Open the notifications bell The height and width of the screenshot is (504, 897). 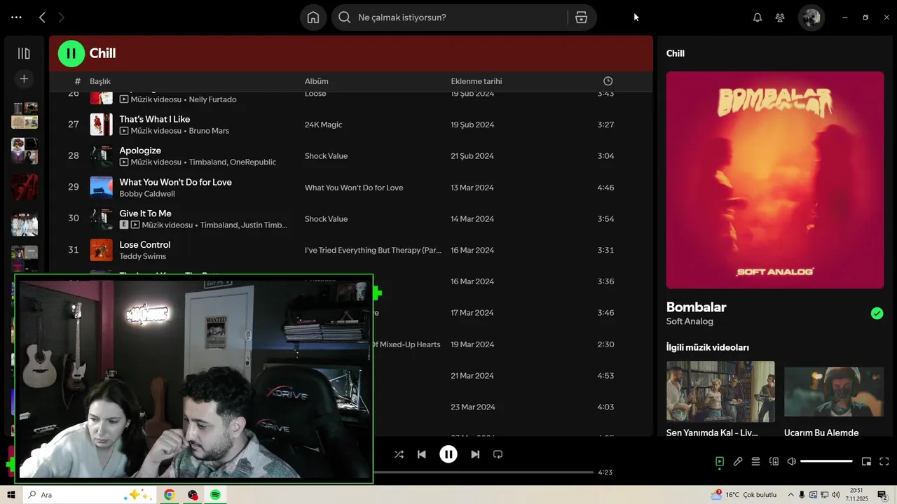tap(757, 17)
